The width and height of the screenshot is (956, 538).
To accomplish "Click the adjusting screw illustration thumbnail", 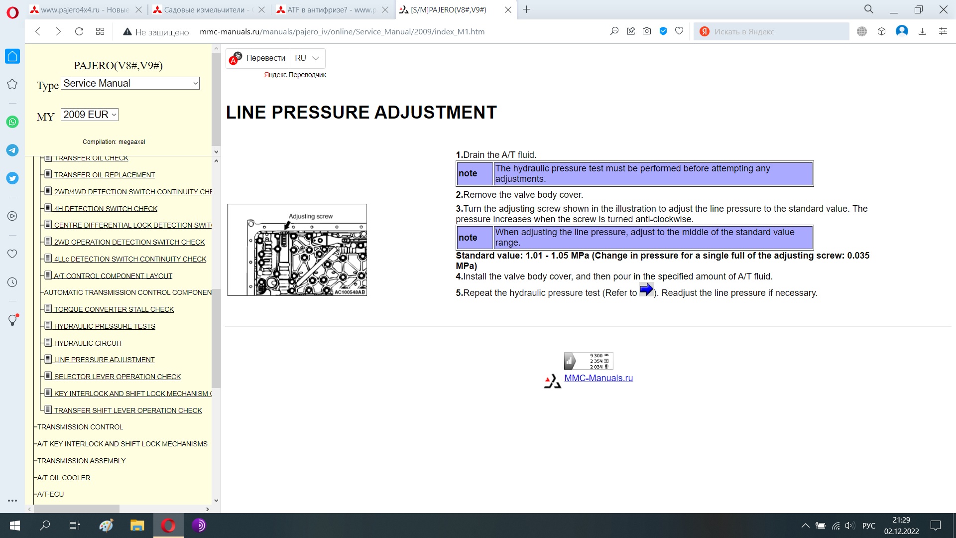I will pos(297,250).
